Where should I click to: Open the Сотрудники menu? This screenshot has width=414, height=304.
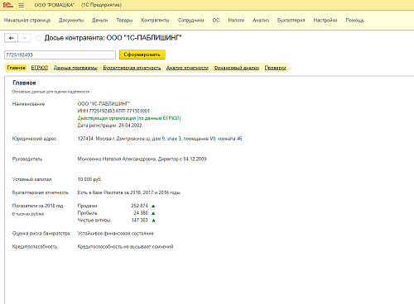tap(191, 21)
